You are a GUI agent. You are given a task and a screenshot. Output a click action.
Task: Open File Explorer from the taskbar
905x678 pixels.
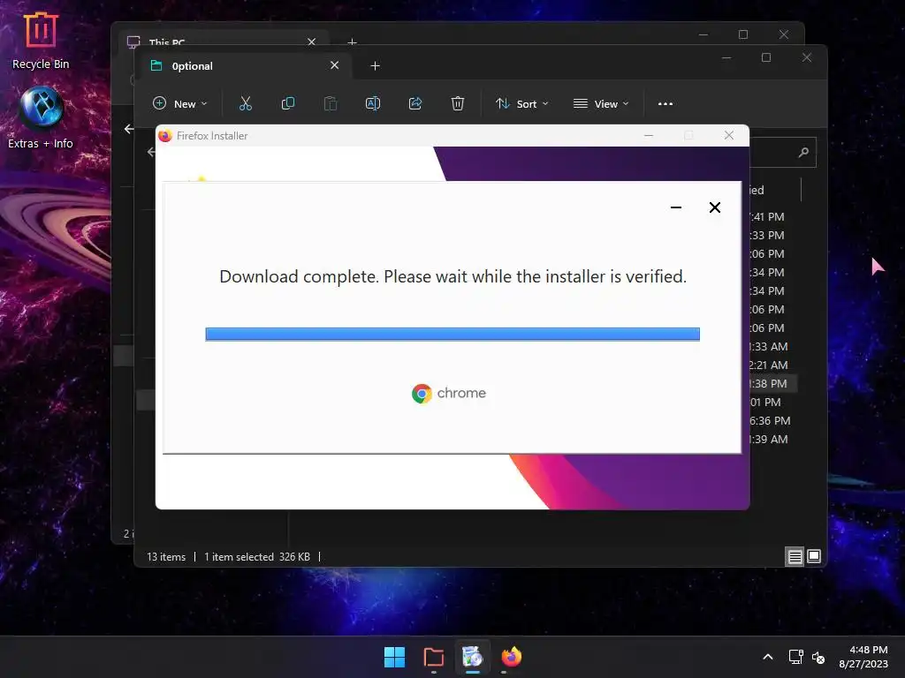click(x=433, y=657)
